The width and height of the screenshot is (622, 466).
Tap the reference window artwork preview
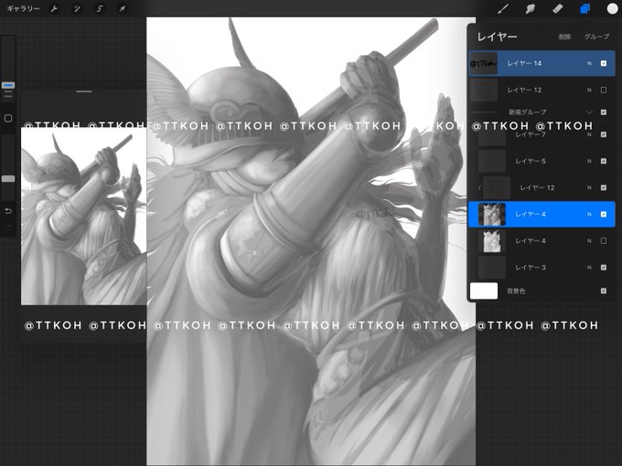tap(84, 217)
